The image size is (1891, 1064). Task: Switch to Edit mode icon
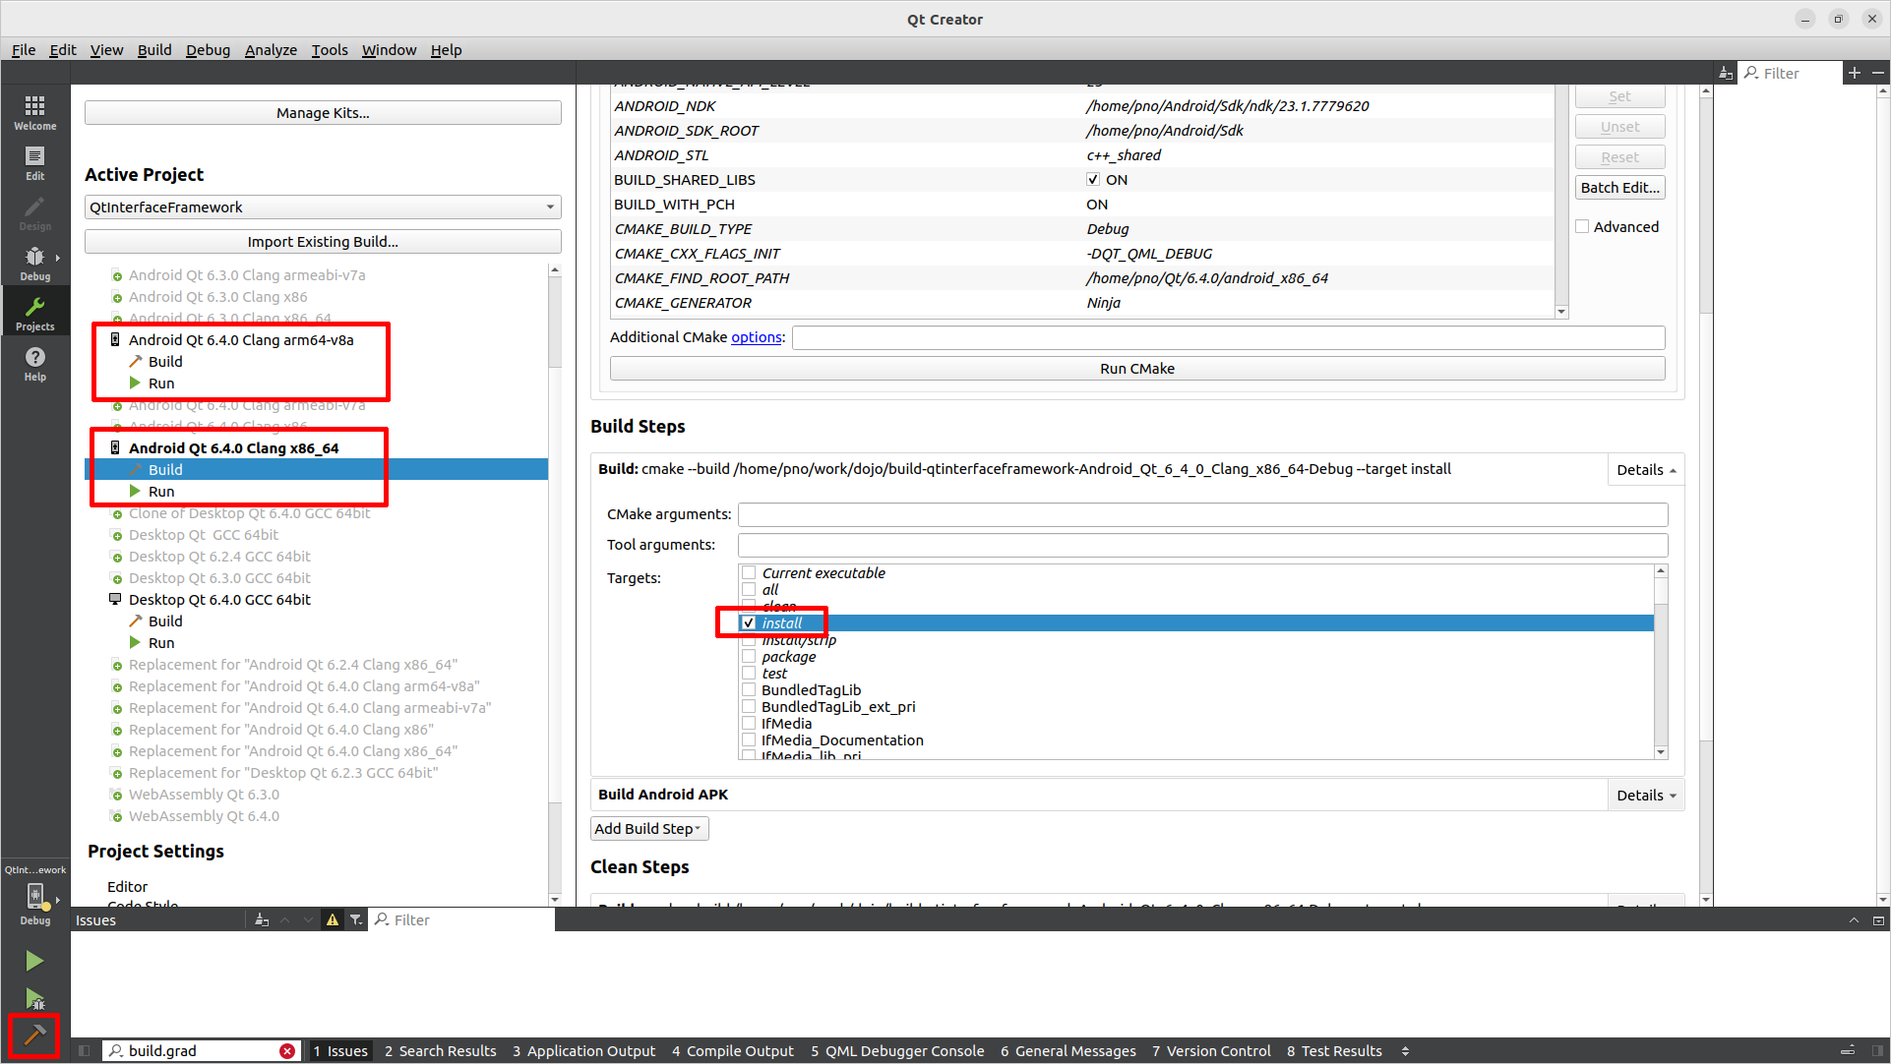point(34,161)
